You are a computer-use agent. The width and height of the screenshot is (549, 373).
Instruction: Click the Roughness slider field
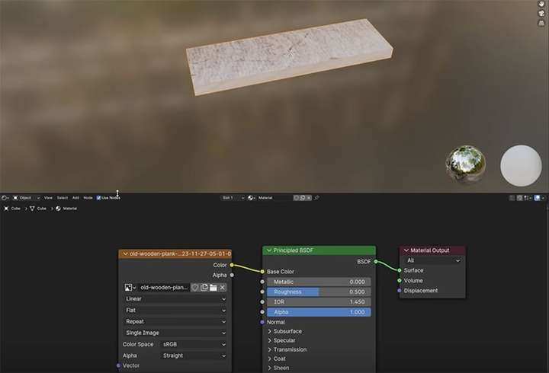tap(319, 292)
